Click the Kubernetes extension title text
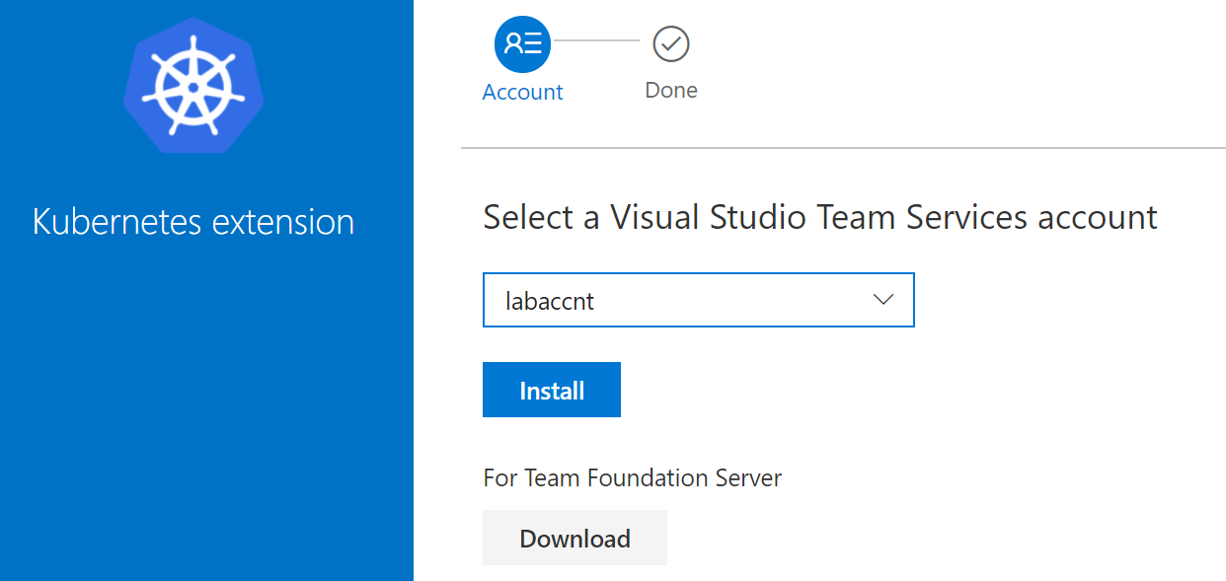 click(193, 221)
